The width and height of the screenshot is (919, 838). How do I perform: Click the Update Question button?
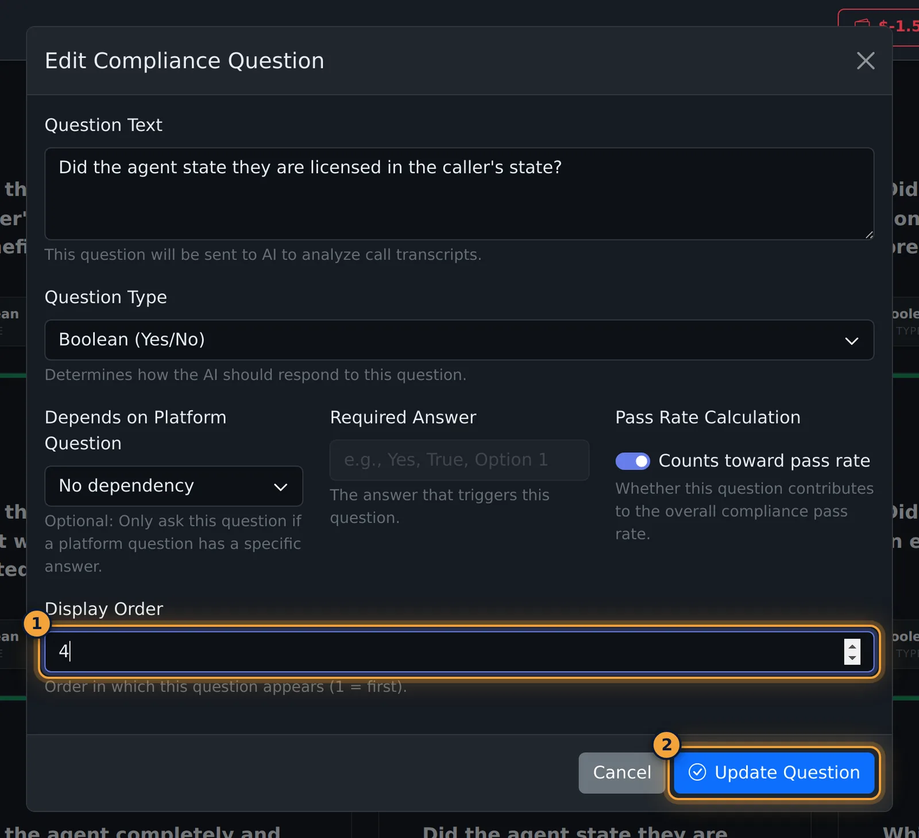point(774,773)
